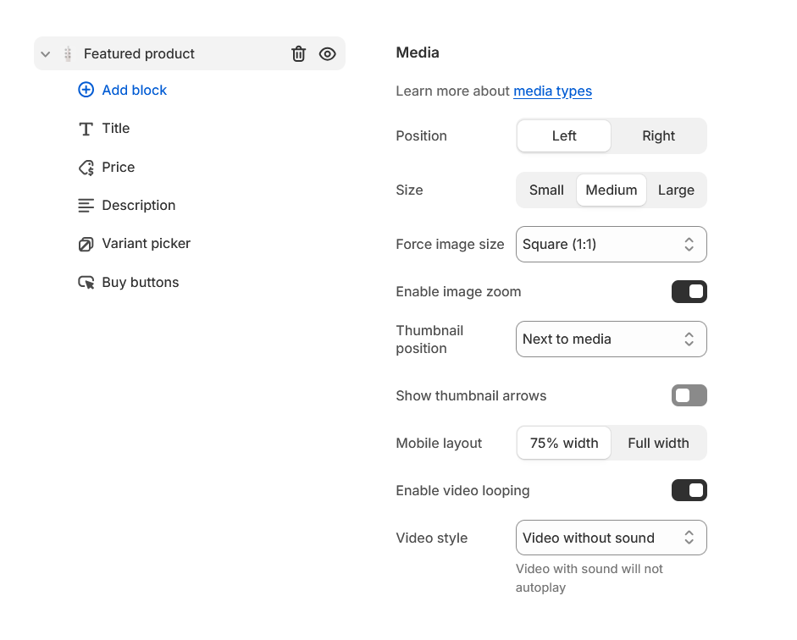
Task: Hide the Featured product section
Action: (x=327, y=53)
